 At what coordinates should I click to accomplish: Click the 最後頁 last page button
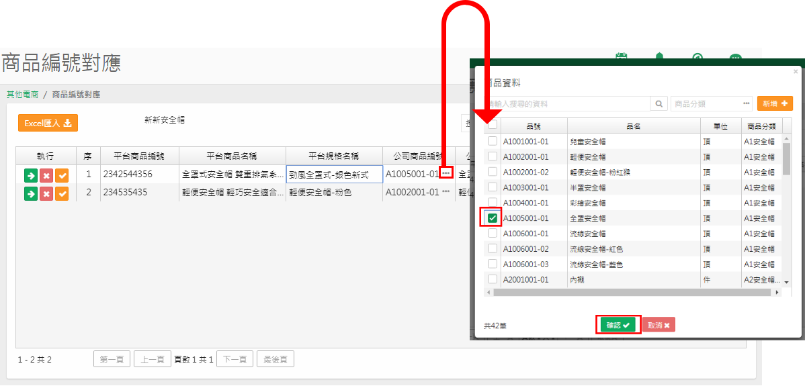pos(276,359)
